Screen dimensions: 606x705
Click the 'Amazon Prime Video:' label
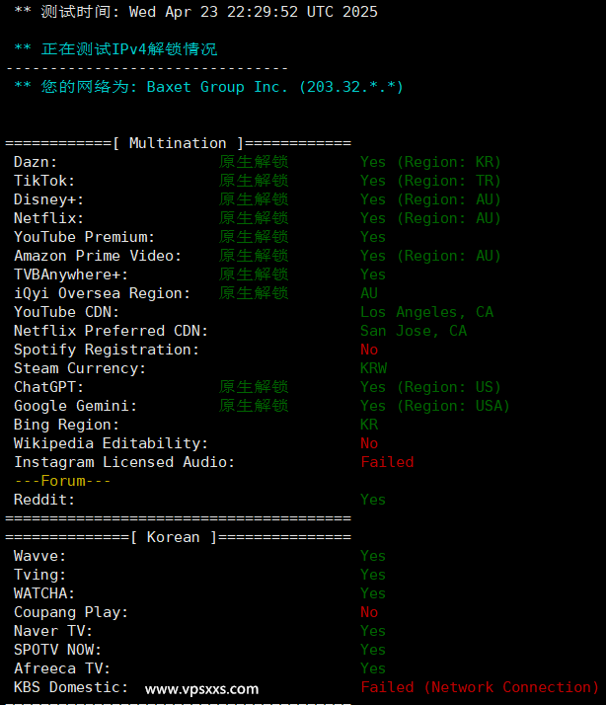pos(98,256)
